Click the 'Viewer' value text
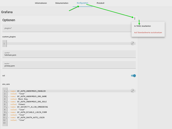 [22, 104]
